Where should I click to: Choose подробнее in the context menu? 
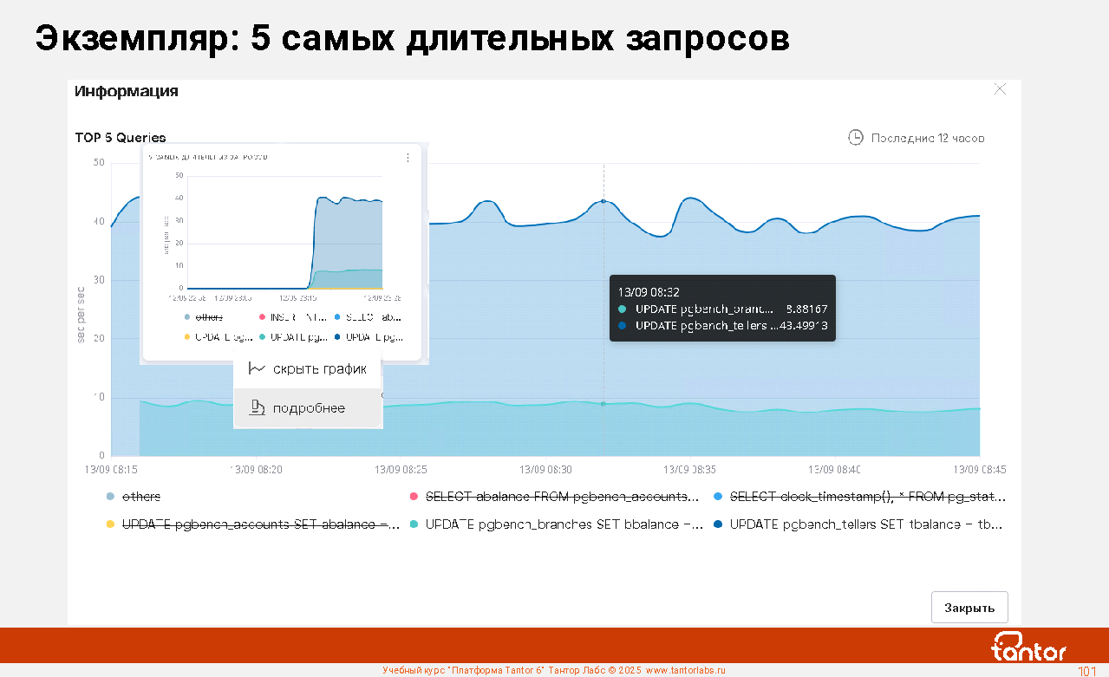tap(309, 408)
